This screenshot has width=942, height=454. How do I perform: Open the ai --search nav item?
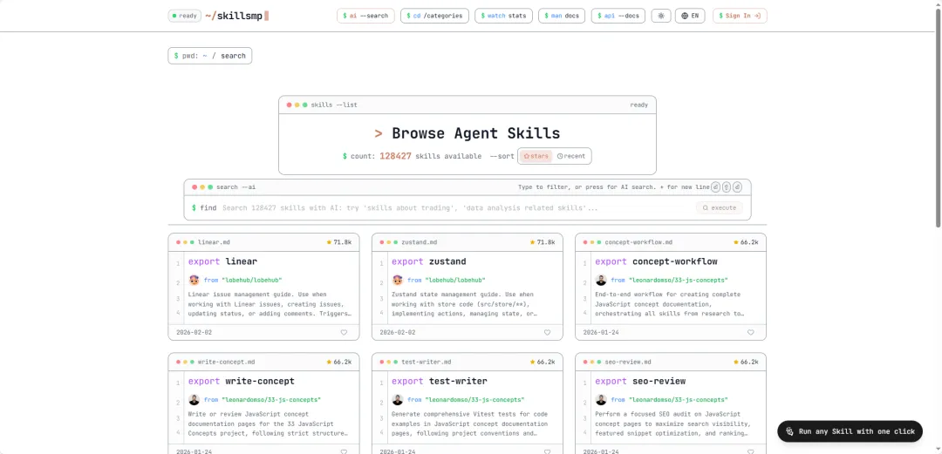(365, 16)
